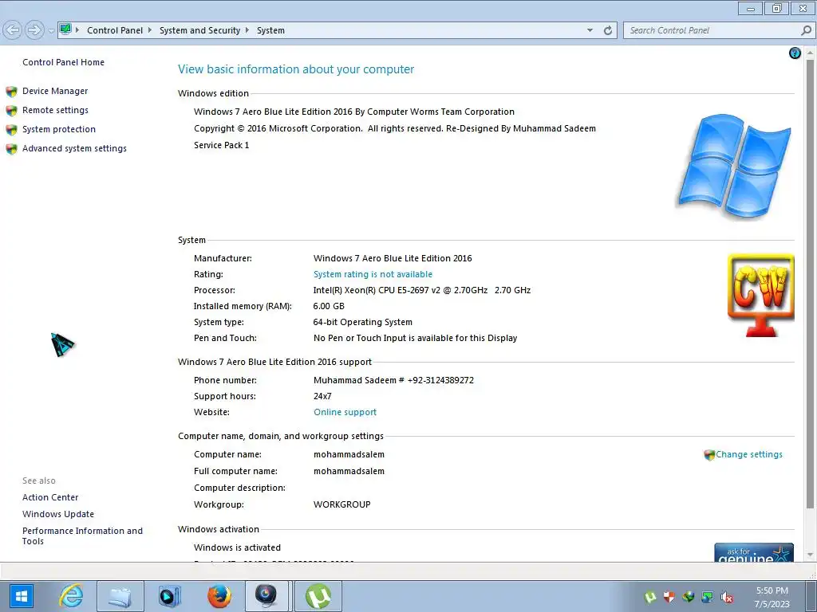Screen dimensions: 817x612
Task: Click the scrollbar up arrow
Action: [x=810, y=53]
